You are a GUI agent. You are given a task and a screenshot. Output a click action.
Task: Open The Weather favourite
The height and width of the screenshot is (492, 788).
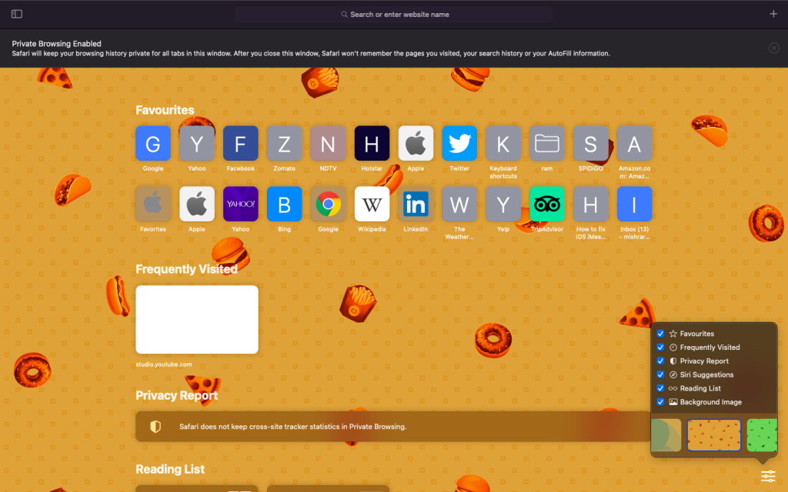[459, 204]
